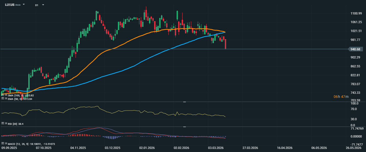Grab the resize handle above MACD panel
The width and height of the screenshot is (366, 152).
[184, 127]
